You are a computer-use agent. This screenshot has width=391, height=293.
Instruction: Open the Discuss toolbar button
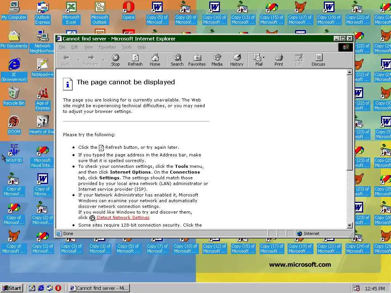[x=318, y=60]
